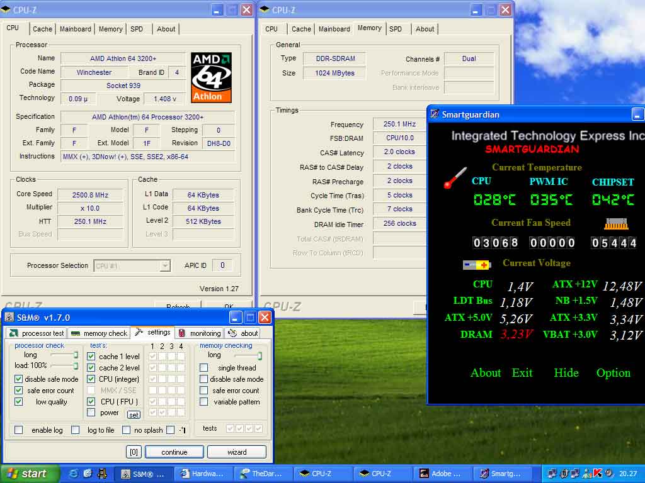
Task: Uncheck the 'cache 2 level' test
Action: [x=91, y=367]
